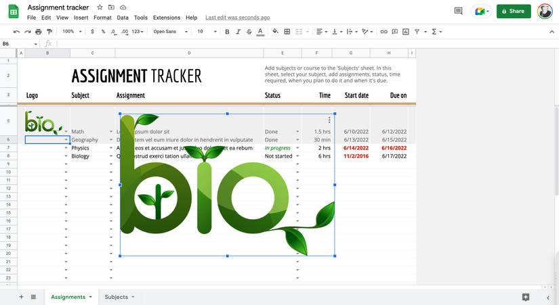Click the formula bar input

306,44
